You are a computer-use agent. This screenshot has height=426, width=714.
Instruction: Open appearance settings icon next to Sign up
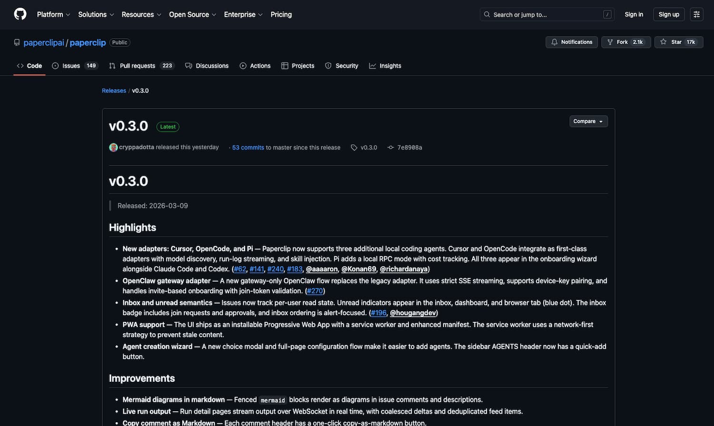[x=696, y=14]
